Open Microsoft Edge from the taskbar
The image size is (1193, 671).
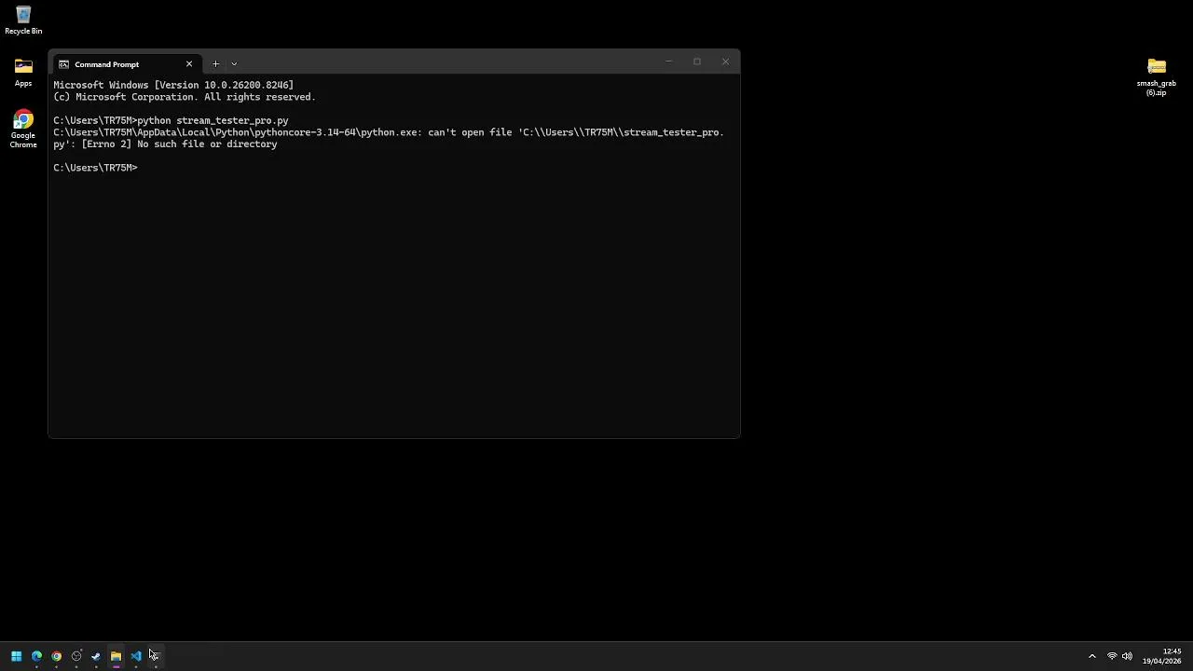coord(36,656)
